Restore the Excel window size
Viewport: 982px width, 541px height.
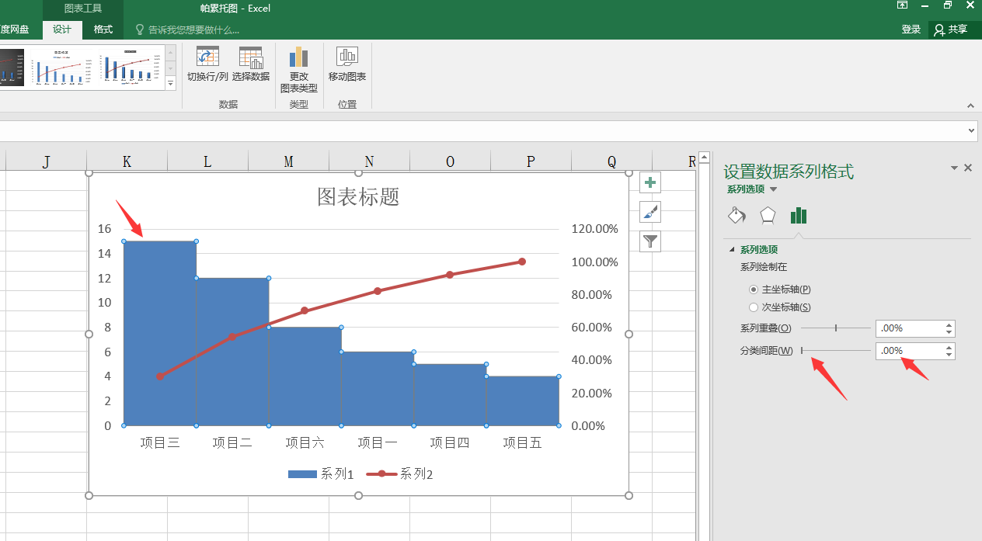click(x=948, y=5)
